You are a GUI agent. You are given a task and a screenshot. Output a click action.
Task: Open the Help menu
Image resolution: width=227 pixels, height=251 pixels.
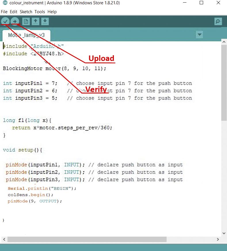click(52, 12)
